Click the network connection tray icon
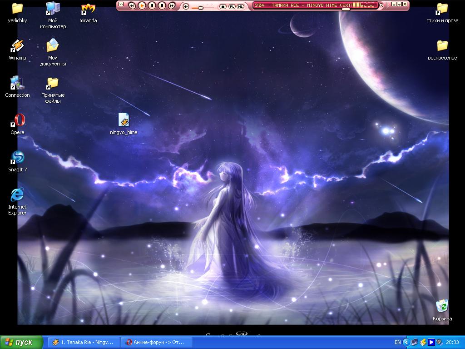The image size is (465, 349). pyautogui.click(x=414, y=342)
